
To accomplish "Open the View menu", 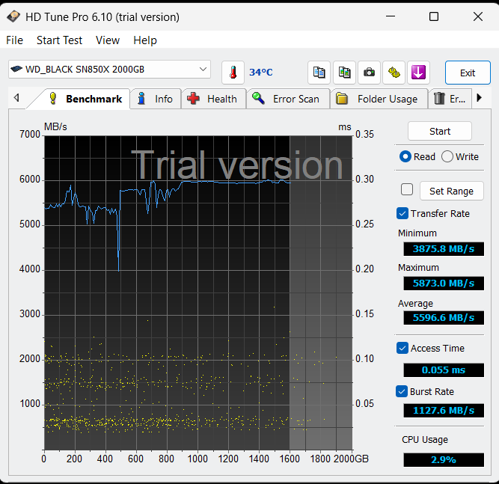I will pyautogui.click(x=108, y=40).
